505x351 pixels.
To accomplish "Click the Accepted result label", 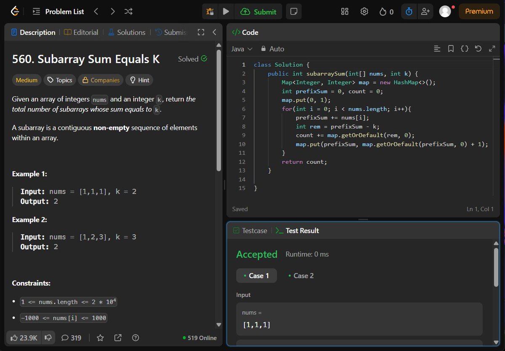I will point(257,254).
